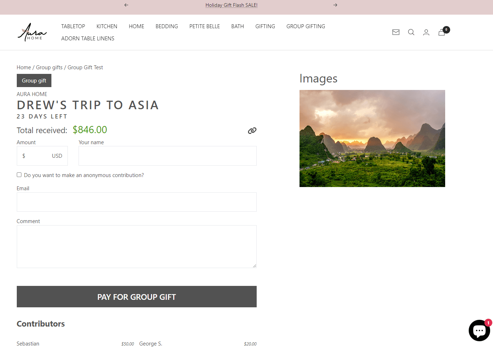Image resolution: width=493 pixels, height=348 pixels.
Task: Go to Aura Home logo homepage
Action: (x=32, y=32)
